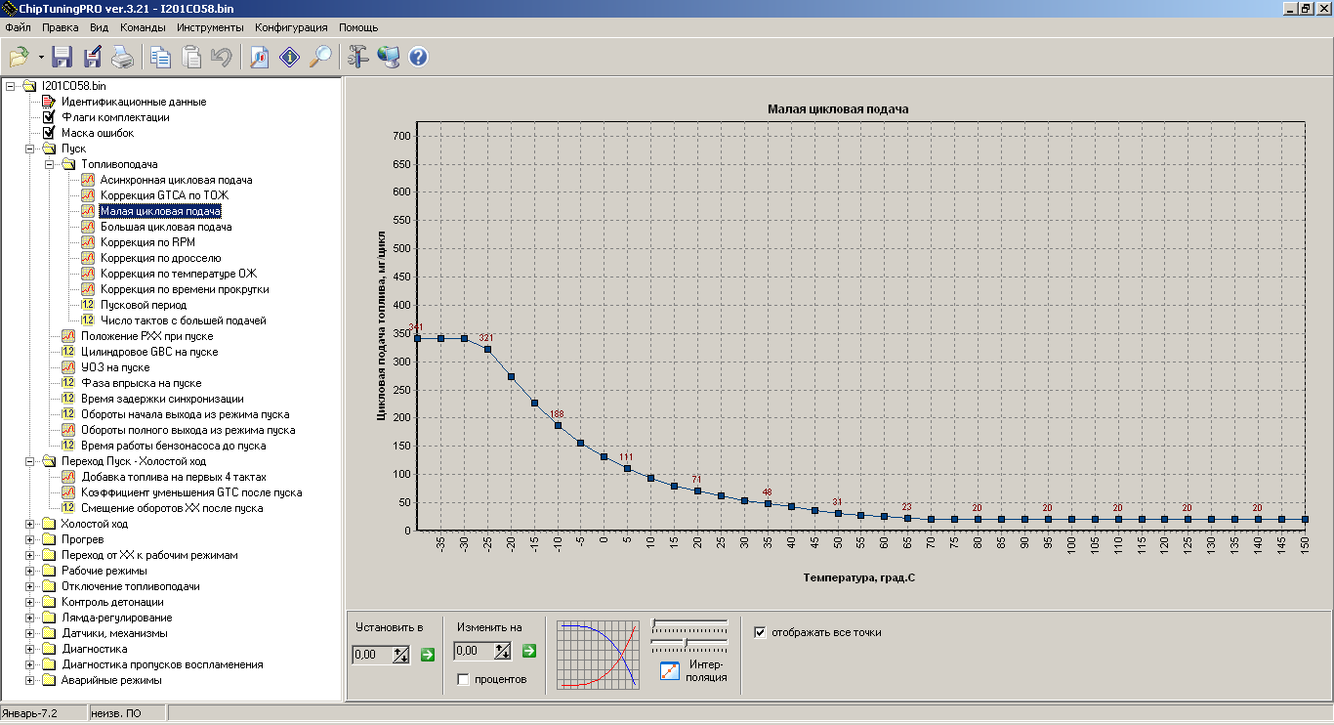Click the Диагностика folder icon

tap(50, 649)
